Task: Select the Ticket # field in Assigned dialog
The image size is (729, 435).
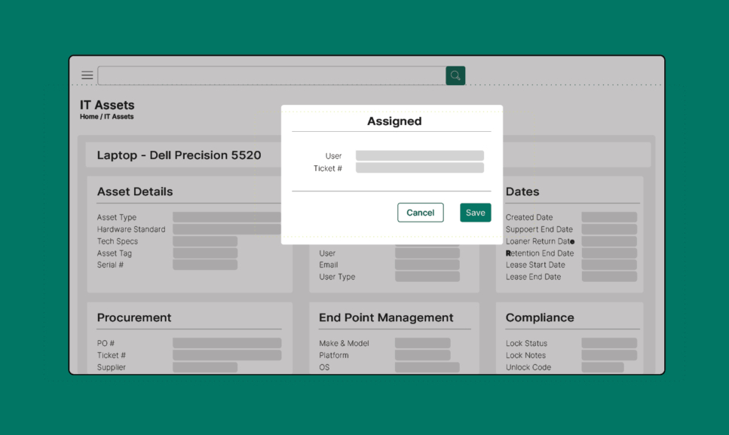Action: (419, 168)
